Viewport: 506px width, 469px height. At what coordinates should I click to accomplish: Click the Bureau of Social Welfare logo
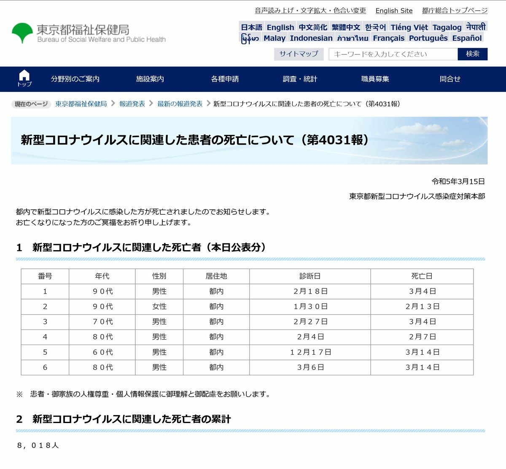click(89, 33)
